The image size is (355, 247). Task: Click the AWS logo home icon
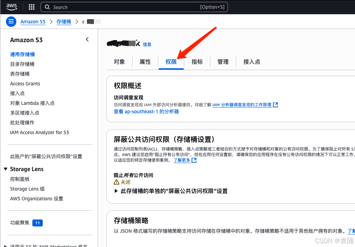click(11, 7)
